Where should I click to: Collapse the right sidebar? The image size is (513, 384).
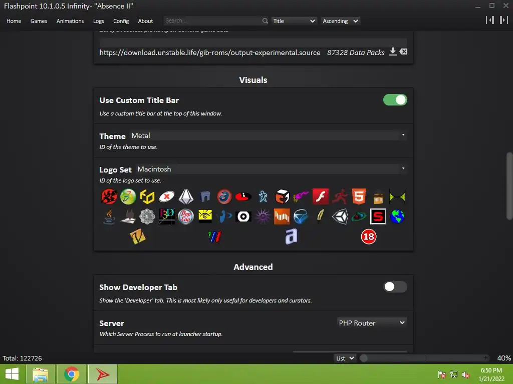[504, 20]
